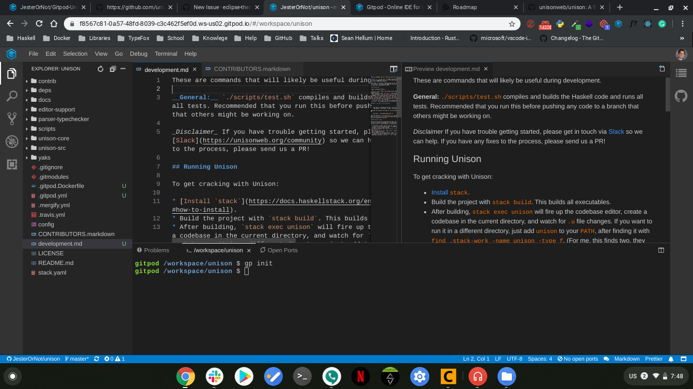Open the Selection menu
Screen dimensions: 693x389
75,54
